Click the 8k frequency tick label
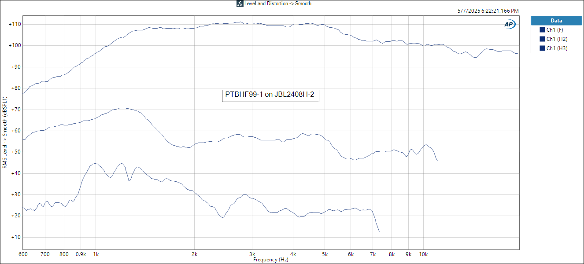The image size is (584, 264). coord(392,254)
